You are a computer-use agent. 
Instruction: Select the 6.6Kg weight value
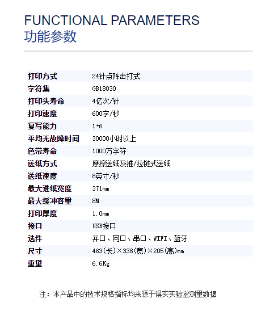pos(101,263)
